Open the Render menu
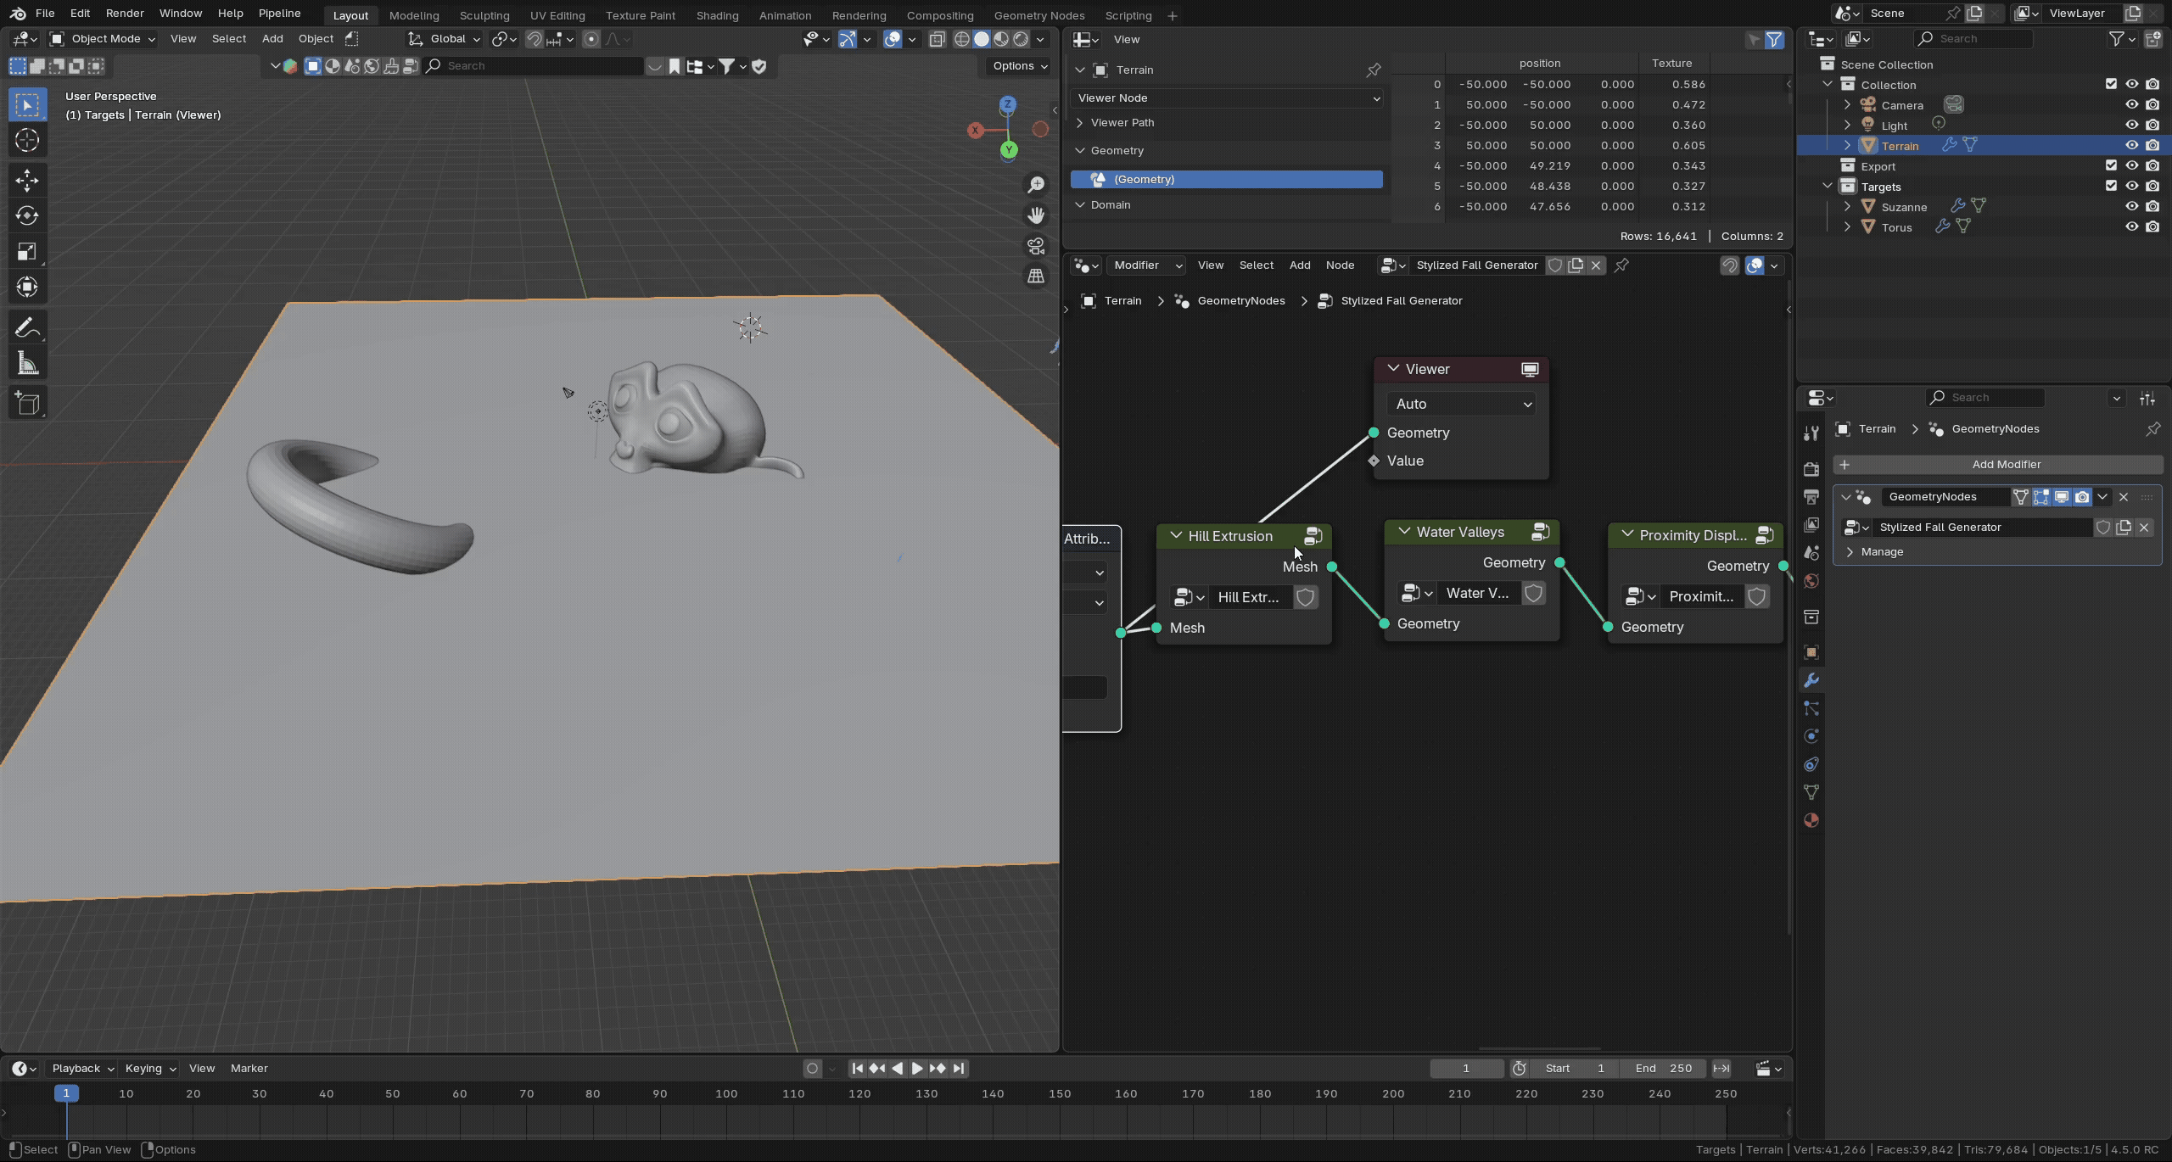 point(124,14)
